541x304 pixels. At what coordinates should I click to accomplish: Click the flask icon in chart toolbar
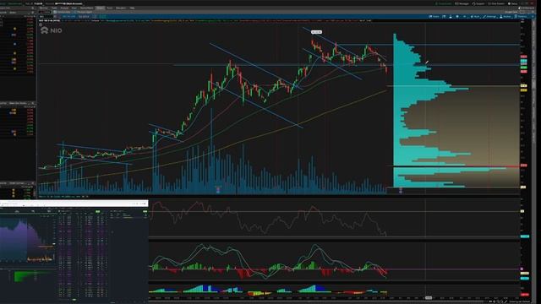coord(451,17)
